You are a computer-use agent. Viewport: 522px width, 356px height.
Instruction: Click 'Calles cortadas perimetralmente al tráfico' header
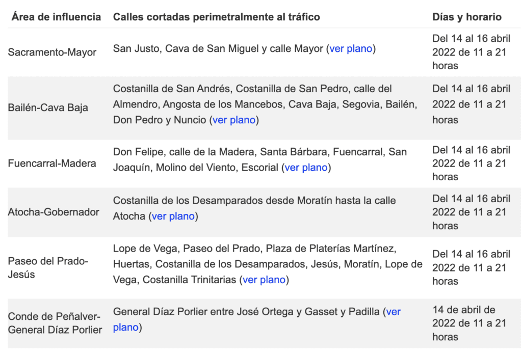[217, 17]
